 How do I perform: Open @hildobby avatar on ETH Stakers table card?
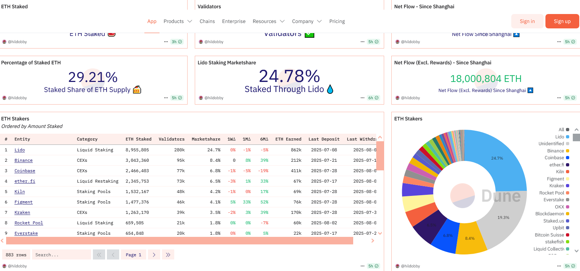pos(4,266)
